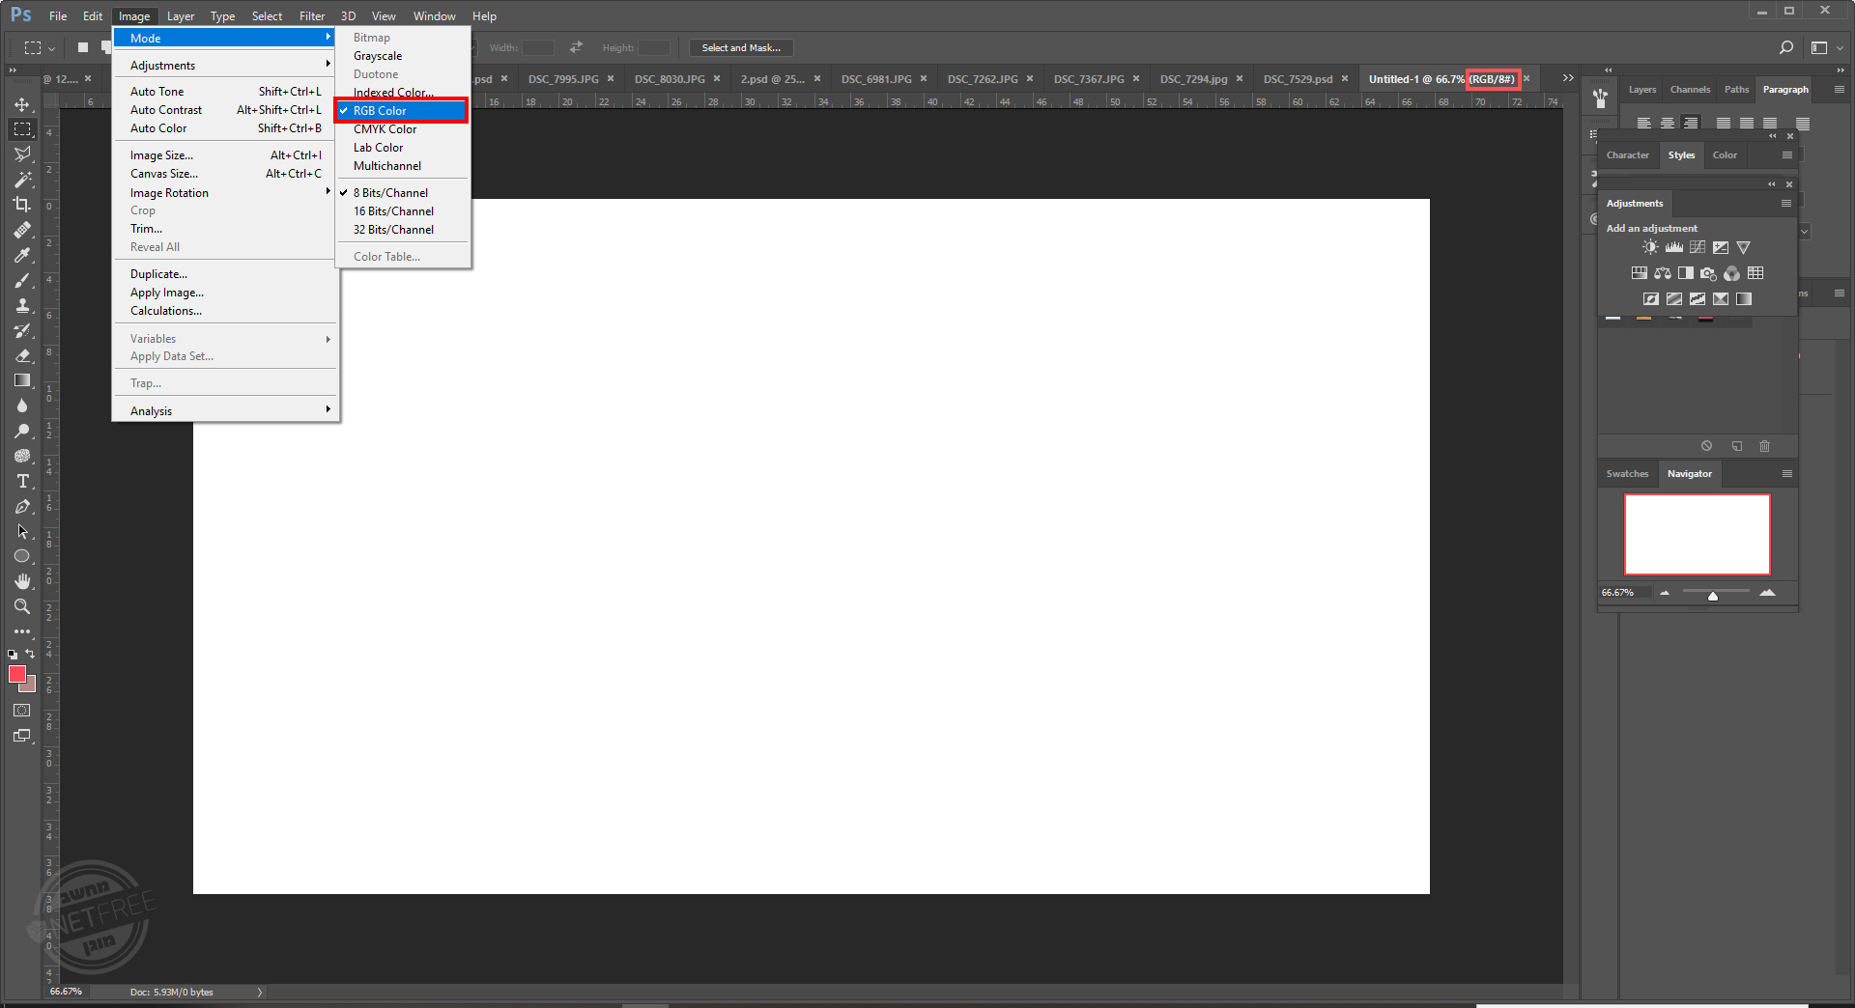The image size is (1855, 1008).
Task: Select the Ellipse shape tool
Action: pyautogui.click(x=22, y=556)
